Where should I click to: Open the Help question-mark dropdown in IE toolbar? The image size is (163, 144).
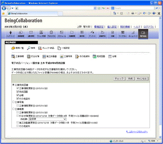coord(156,13)
